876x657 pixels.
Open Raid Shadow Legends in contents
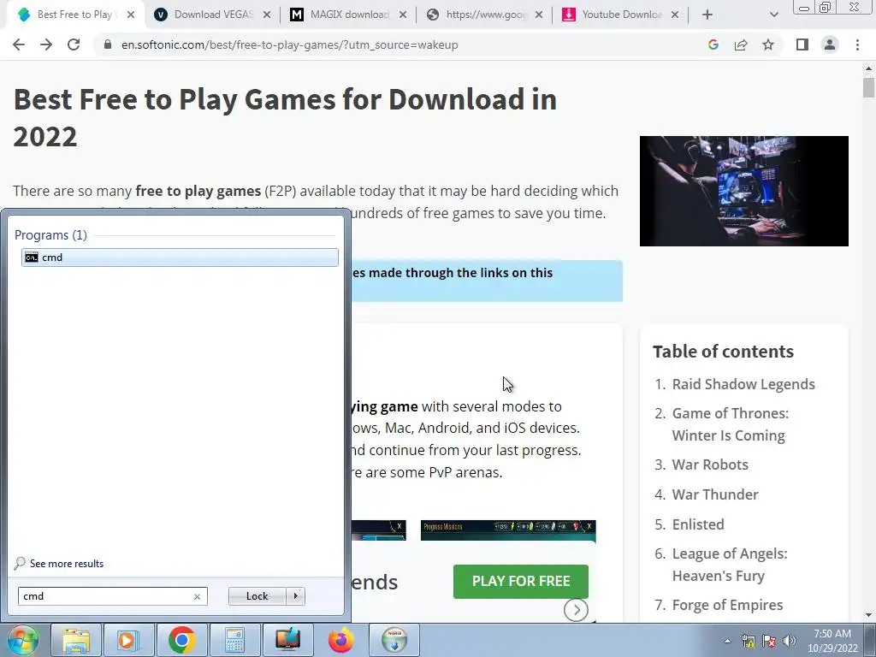(x=743, y=384)
